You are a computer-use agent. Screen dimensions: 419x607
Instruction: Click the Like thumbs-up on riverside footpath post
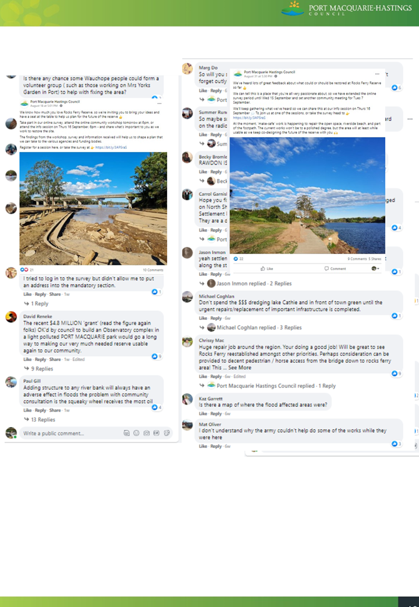(x=267, y=268)
